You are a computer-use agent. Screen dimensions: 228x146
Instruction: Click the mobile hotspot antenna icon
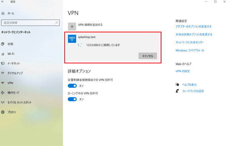[3, 103]
